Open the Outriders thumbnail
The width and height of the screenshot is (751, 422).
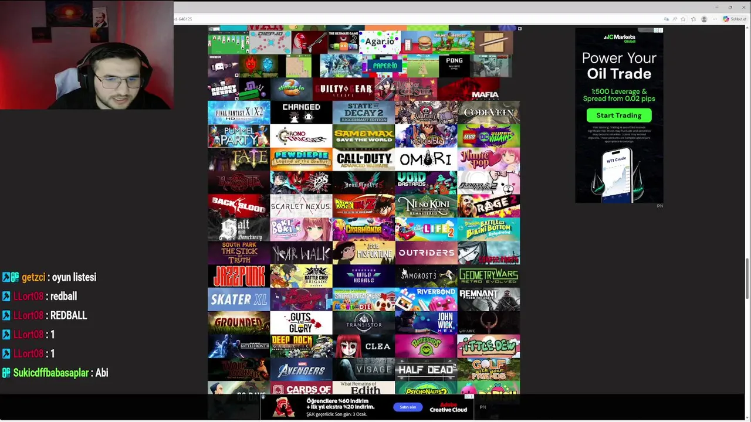point(426,253)
